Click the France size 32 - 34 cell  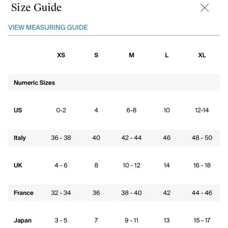61,193
